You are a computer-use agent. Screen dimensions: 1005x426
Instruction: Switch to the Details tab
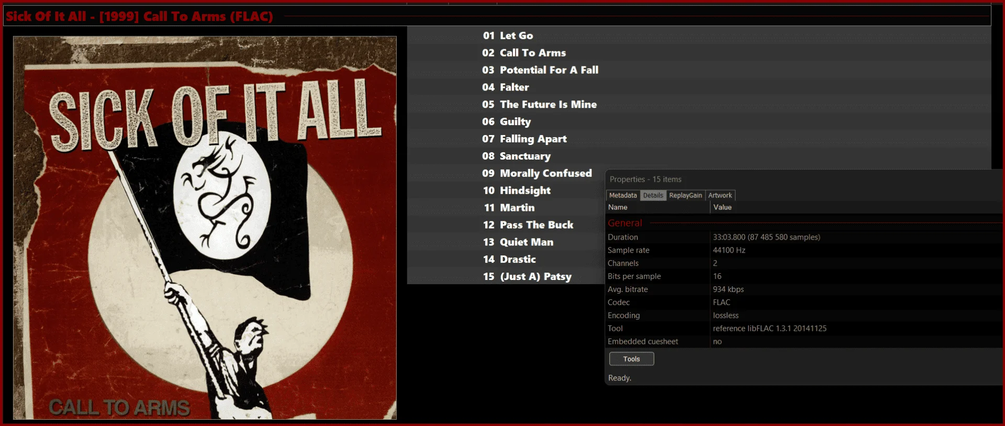pyautogui.click(x=653, y=195)
